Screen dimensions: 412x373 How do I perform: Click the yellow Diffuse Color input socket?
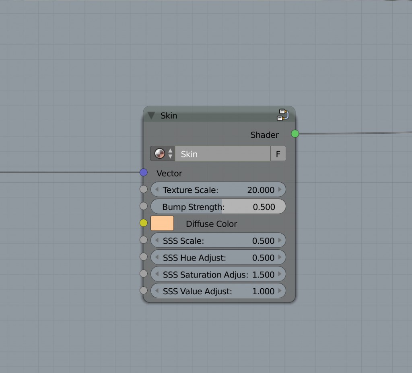coord(144,223)
